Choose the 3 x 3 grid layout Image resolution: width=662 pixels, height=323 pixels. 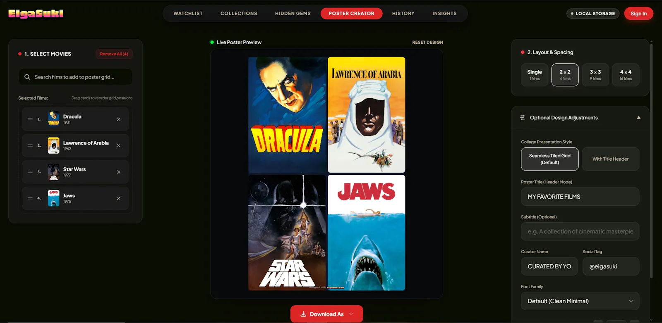(x=595, y=75)
